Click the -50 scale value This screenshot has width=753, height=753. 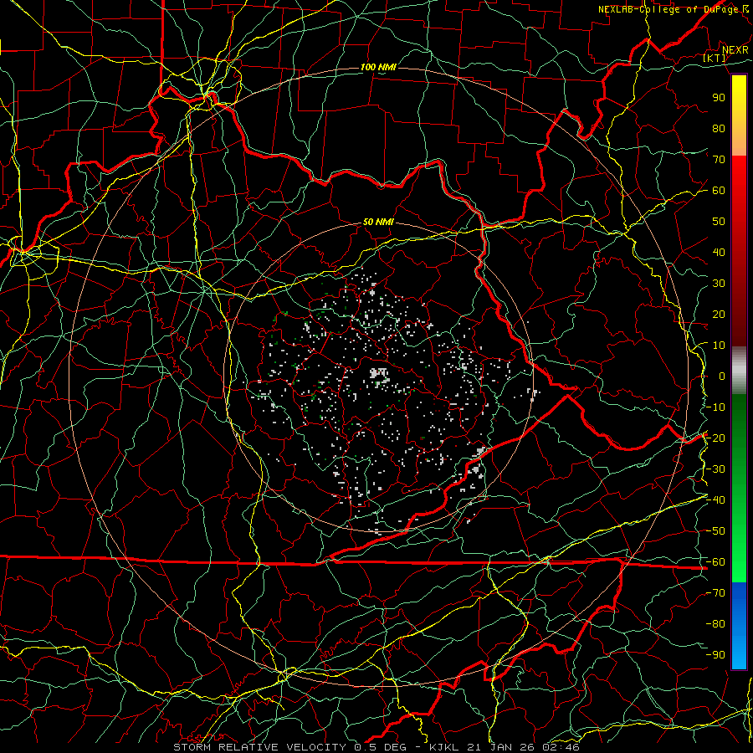pos(715,531)
